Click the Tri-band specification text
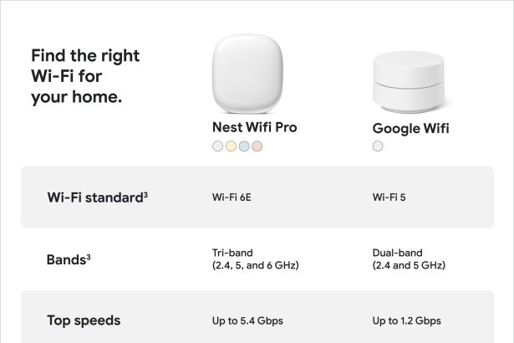Image resolution: width=514 pixels, height=343 pixels. coord(255,259)
